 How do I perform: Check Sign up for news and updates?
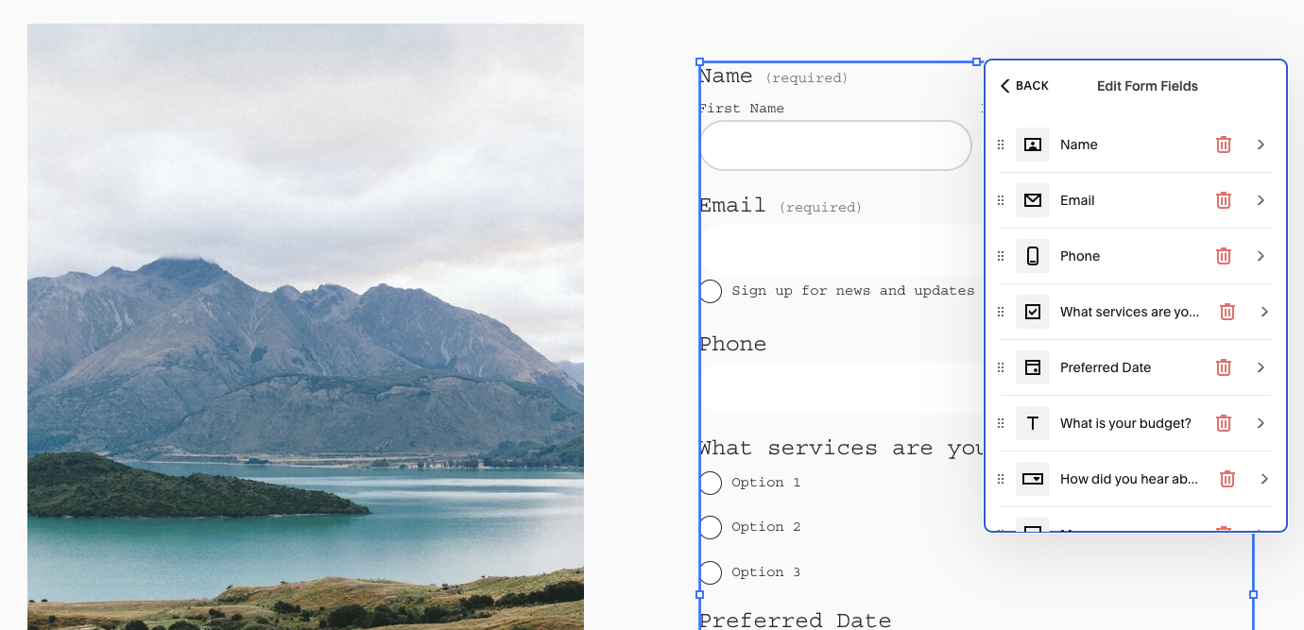[x=711, y=291]
